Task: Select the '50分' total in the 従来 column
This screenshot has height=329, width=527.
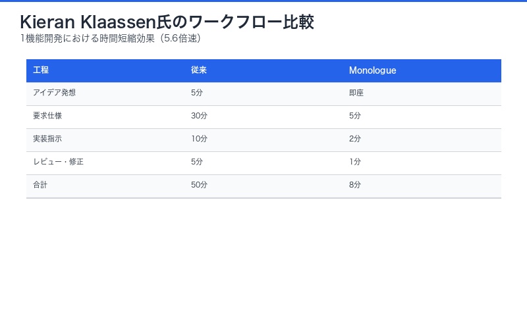Action: (x=199, y=186)
